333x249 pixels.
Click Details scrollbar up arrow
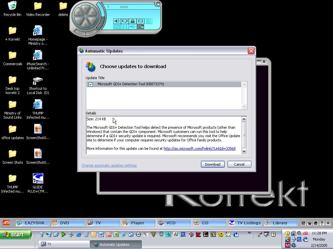pyautogui.click(x=244, y=119)
